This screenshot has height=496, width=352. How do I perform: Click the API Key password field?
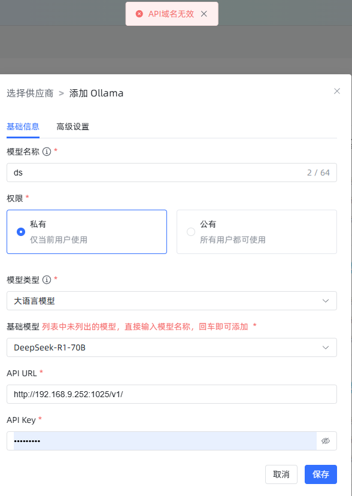[165, 441]
